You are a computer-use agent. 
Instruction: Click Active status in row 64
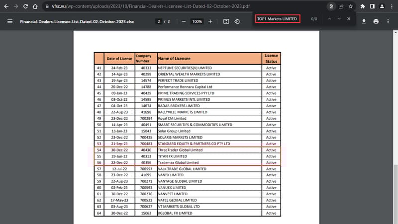[271, 213]
